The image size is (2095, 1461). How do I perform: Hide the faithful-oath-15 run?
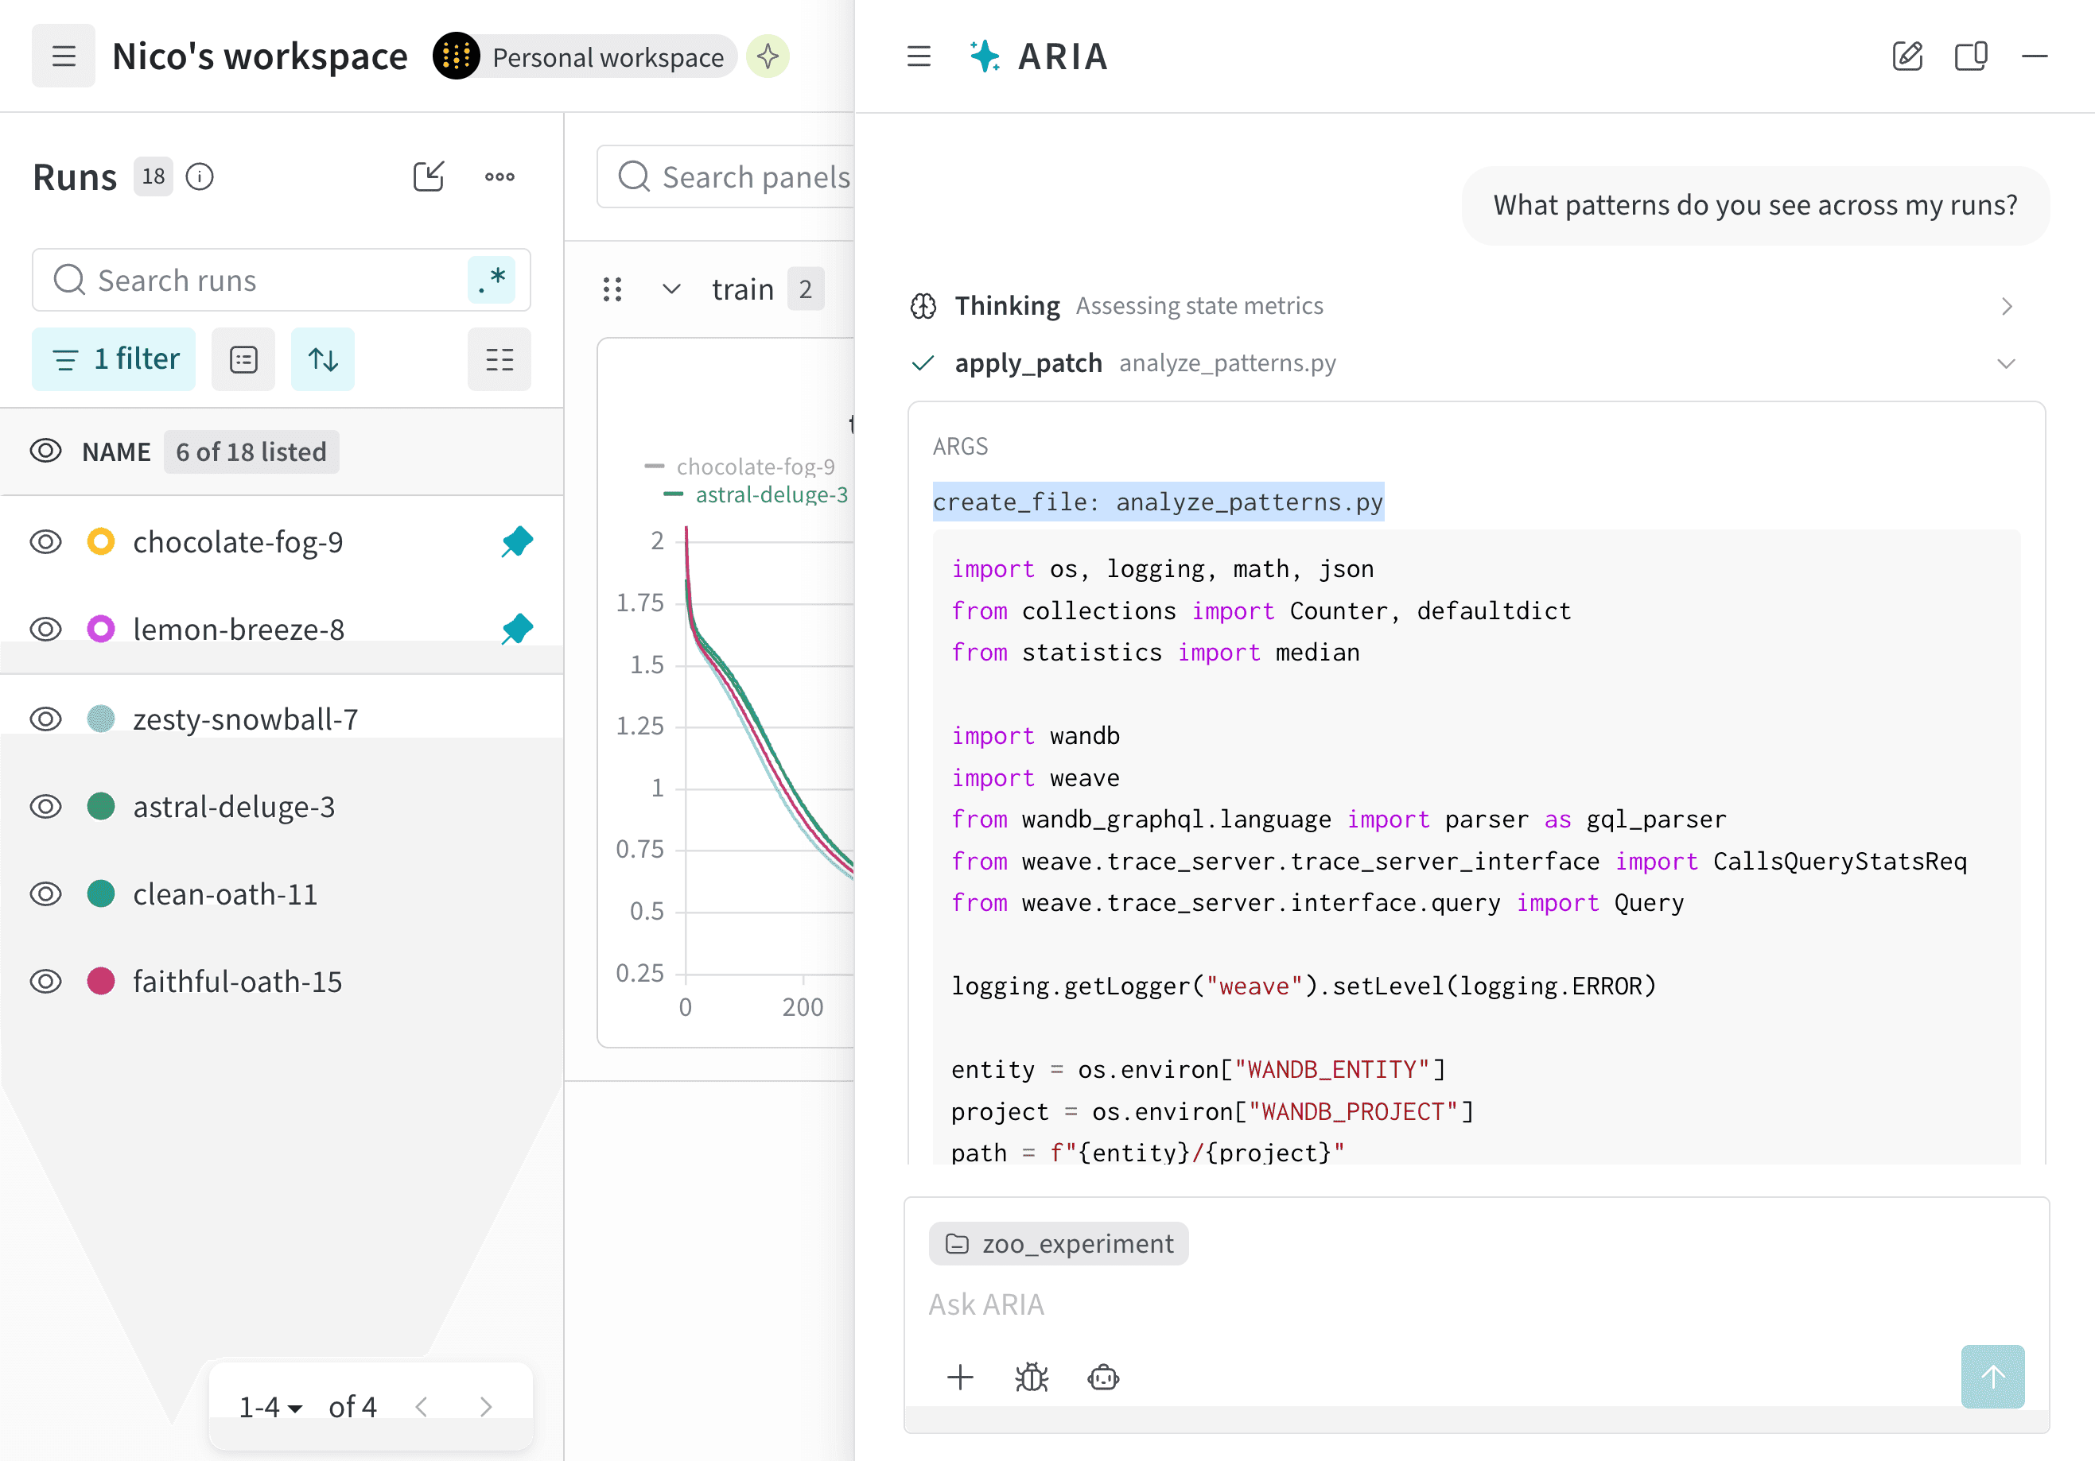point(45,982)
